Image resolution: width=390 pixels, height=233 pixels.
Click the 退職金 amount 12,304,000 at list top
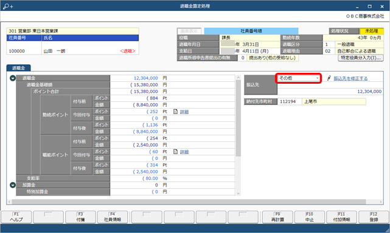click(x=146, y=78)
